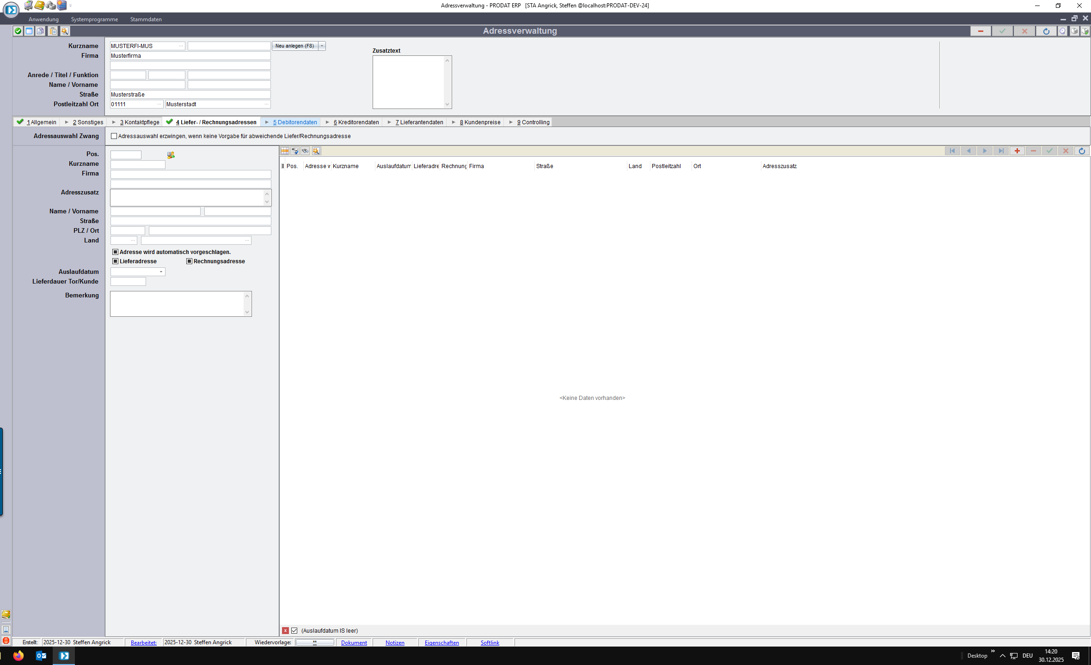Open the Land lookup ellipsis field
The image size is (1091, 665).
(x=133, y=241)
